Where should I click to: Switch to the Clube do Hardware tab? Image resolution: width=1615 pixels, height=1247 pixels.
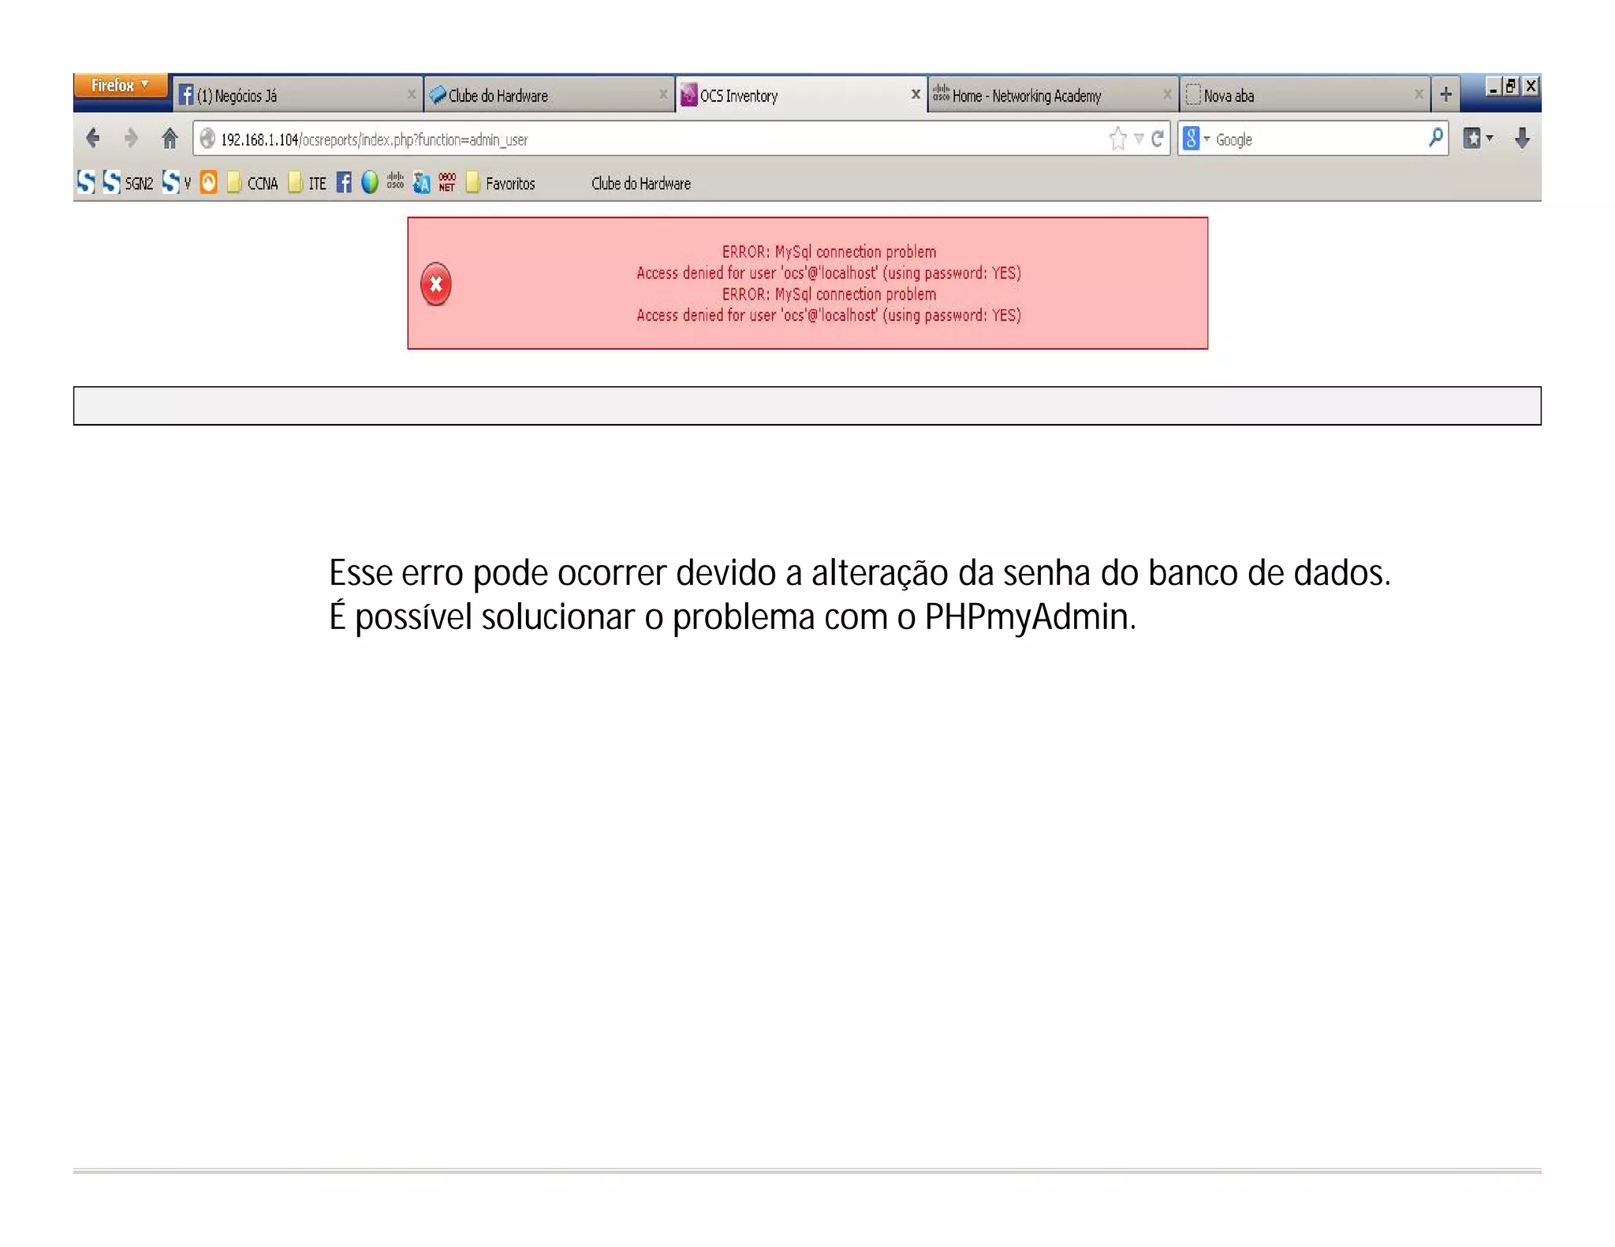point(548,95)
